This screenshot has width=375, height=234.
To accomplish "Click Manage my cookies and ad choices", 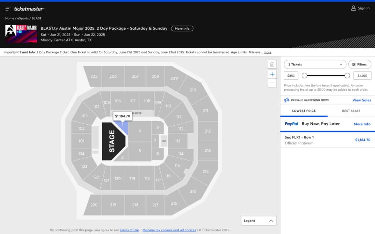I will tap(169, 230).
